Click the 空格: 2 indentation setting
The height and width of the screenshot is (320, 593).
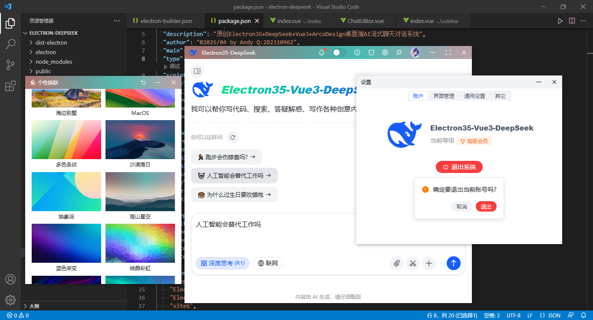(x=491, y=315)
